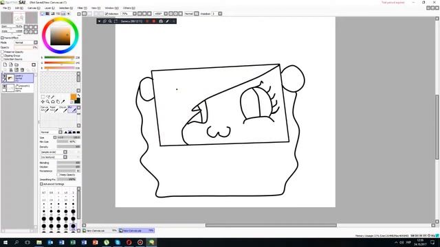Click the Delete Layer trash icon
440x247 pixels.
coord(22,70)
